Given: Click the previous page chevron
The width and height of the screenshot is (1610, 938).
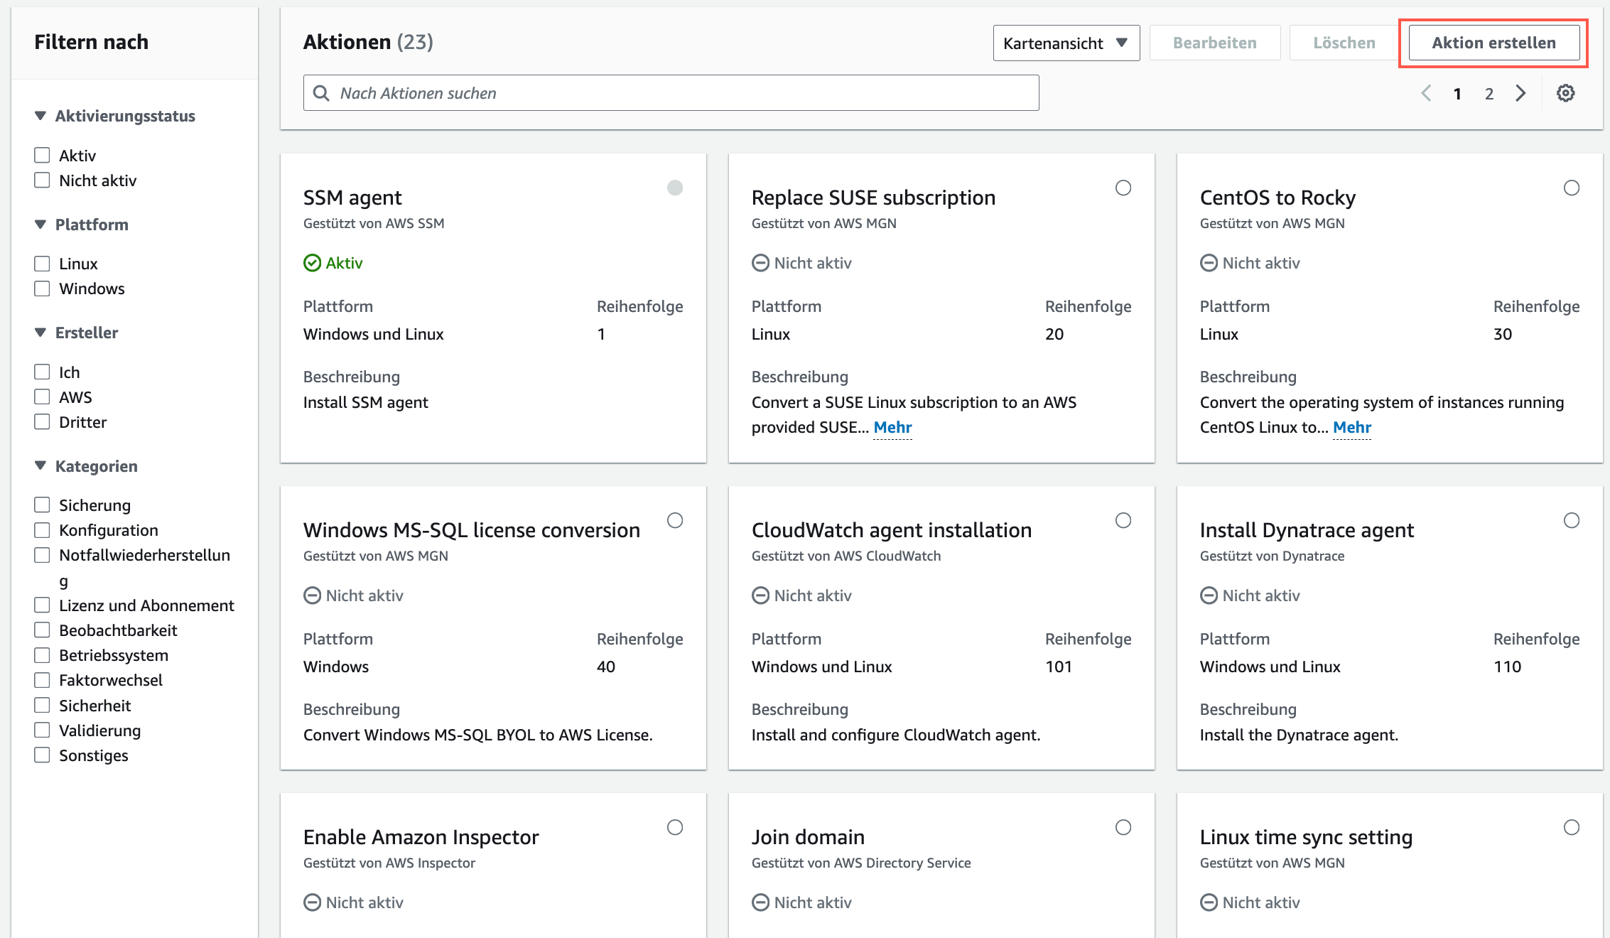Looking at the screenshot, I should coord(1426,93).
